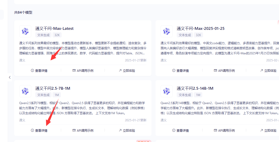The height and width of the screenshot is (142, 279).
Task: Click the API icon on 通义千问2.5-14B-1M card
Action: pyautogui.click(x=215, y=130)
